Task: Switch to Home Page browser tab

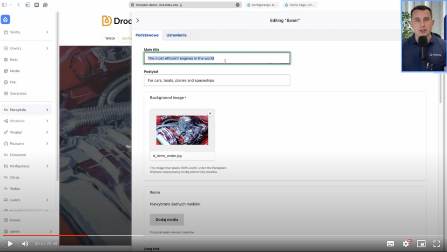Action: click(299, 5)
